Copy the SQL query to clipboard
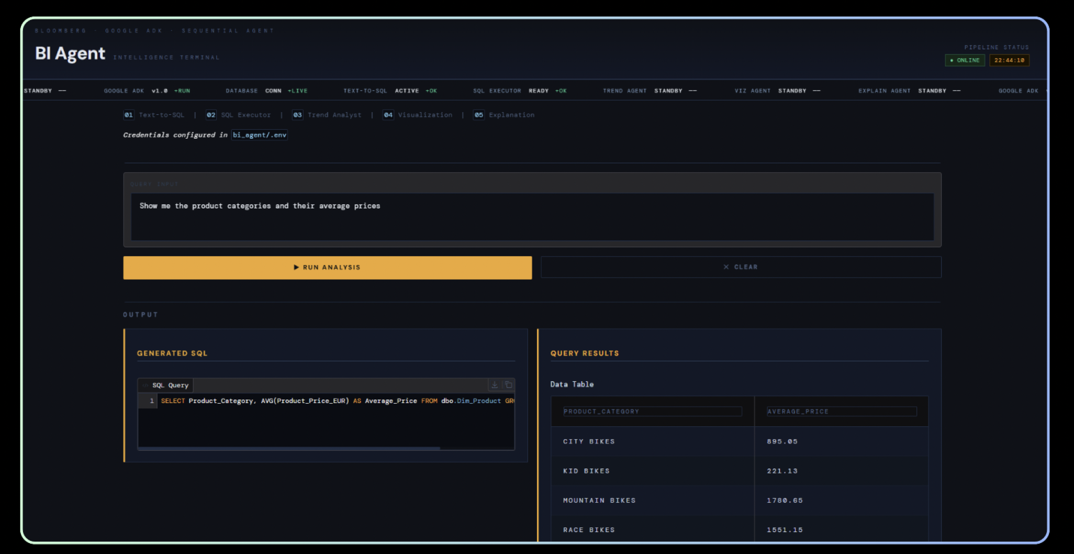This screenshot has height=554, width=1074. [508, 385]
